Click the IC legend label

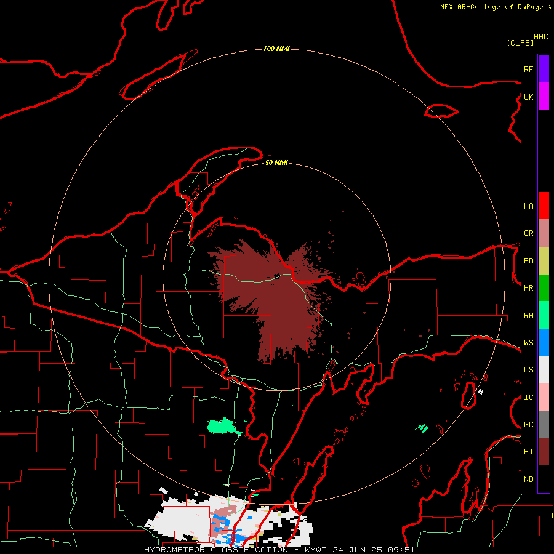pyautogui.click(x=529, y=398)
